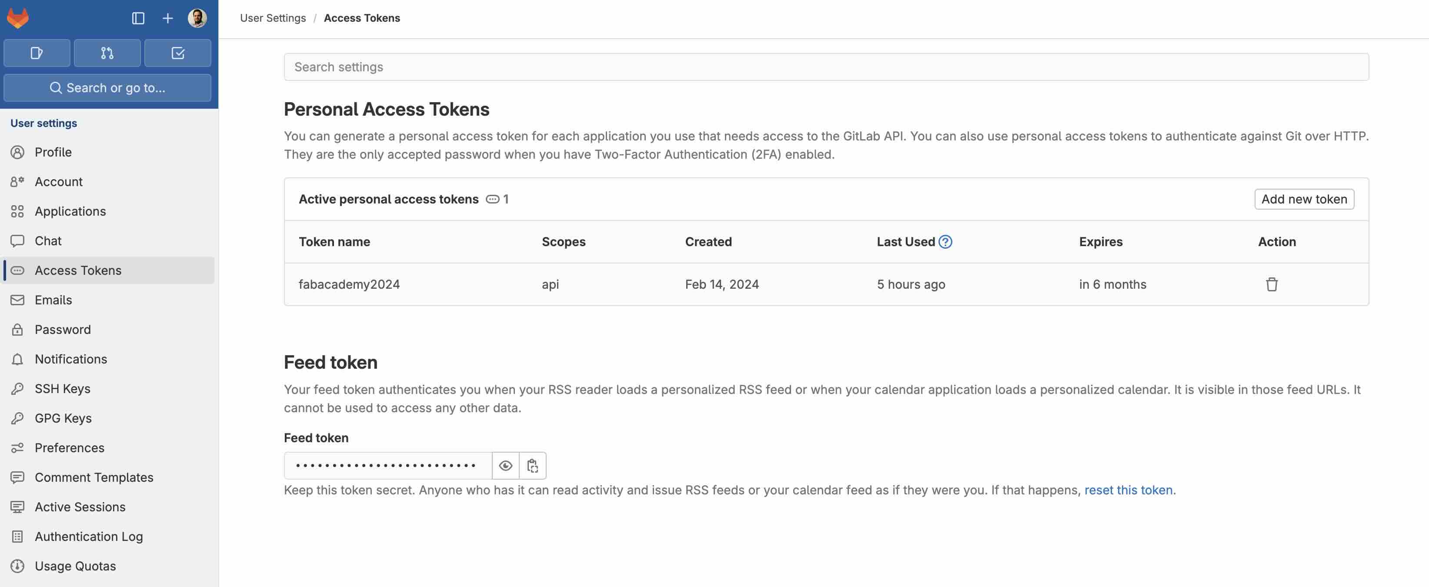Click reset this token link

pyautogui.click(x=1128, y=490)
